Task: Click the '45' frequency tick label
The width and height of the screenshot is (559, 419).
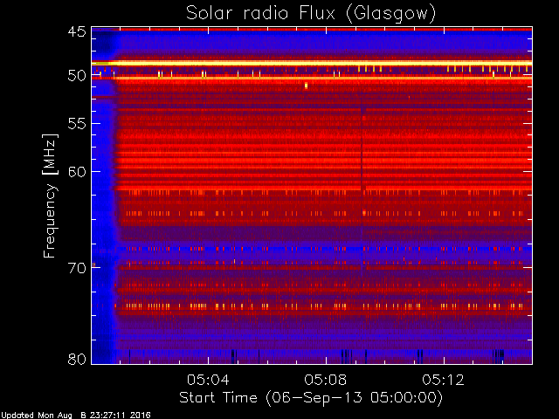Action: pos(77,31)
